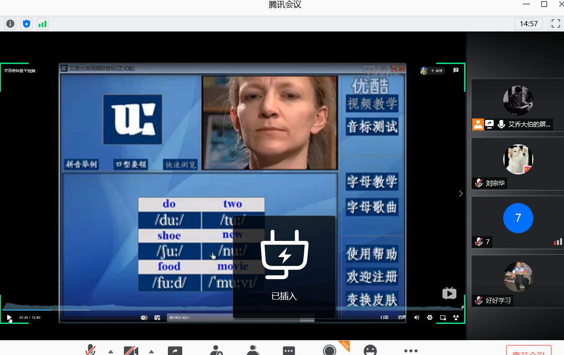
Task: Turn on the camera
Action: (131, 351)
